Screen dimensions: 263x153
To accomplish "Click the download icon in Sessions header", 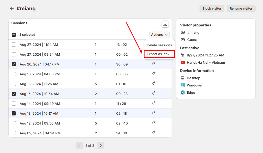I will pos(165,24).
